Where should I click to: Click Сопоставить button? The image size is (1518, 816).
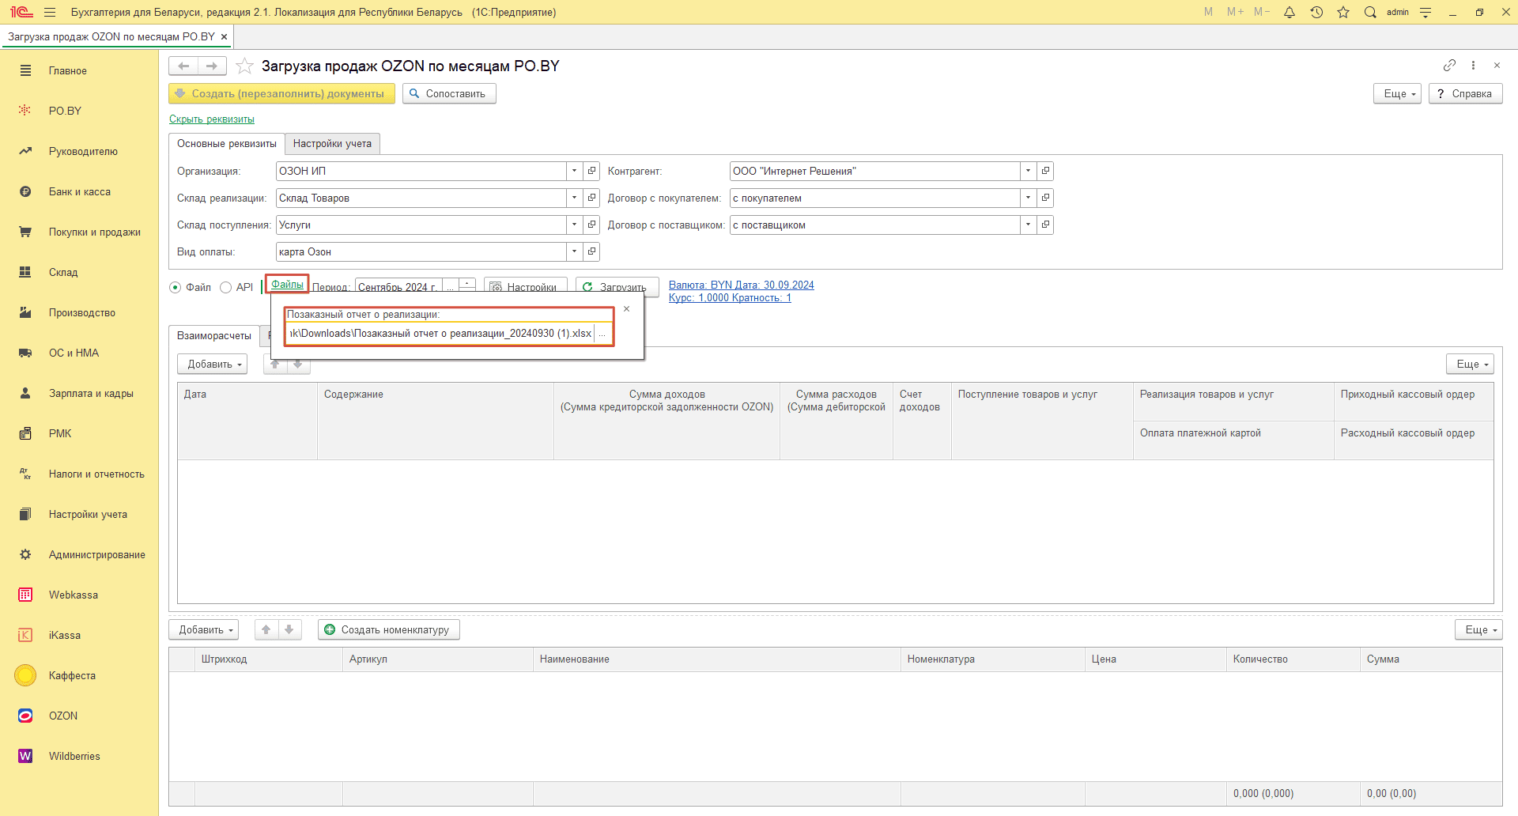(x=449, y=93)
